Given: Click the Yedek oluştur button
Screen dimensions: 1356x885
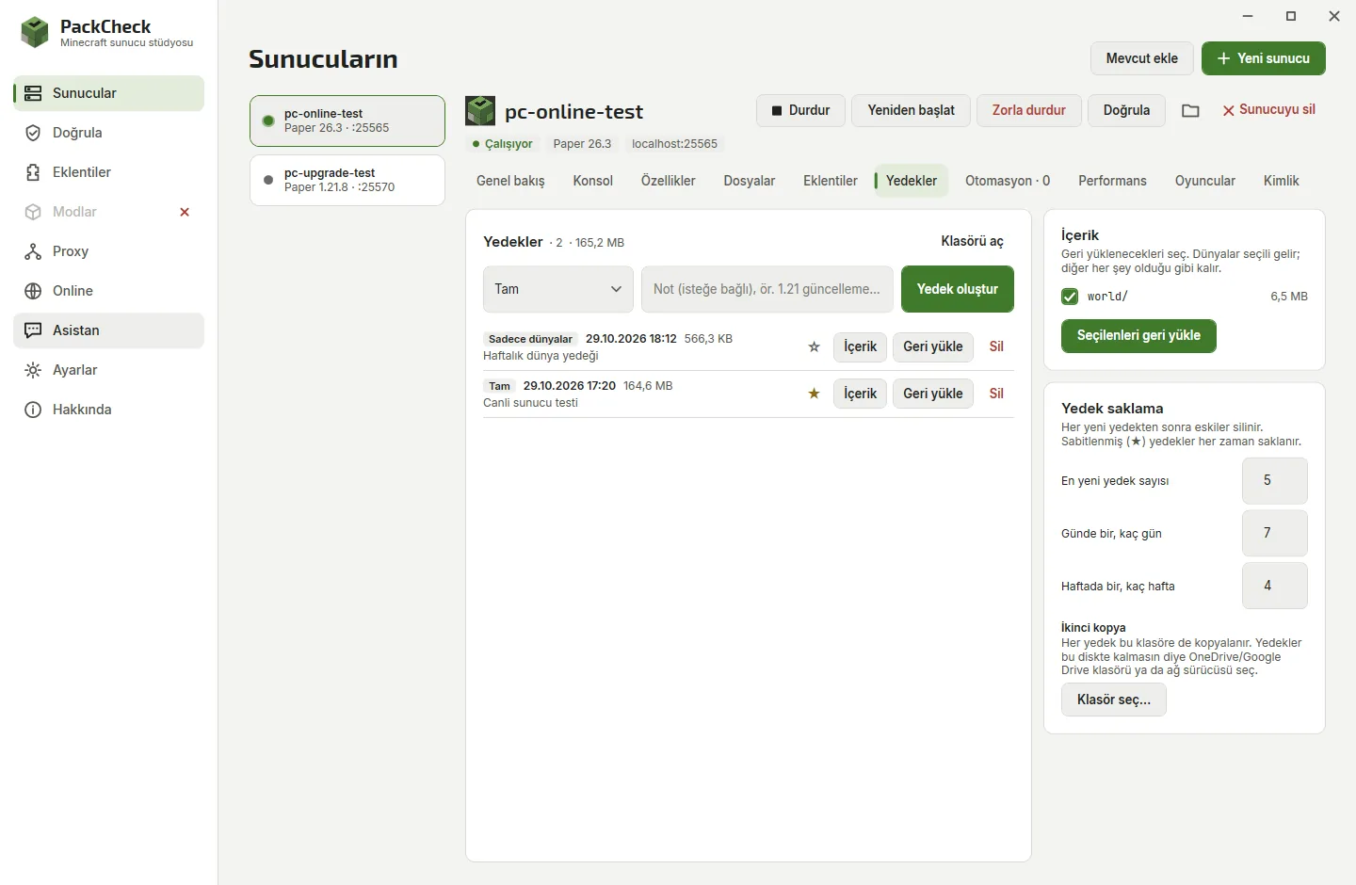Looking at the screenshot, I should point(958,289).
